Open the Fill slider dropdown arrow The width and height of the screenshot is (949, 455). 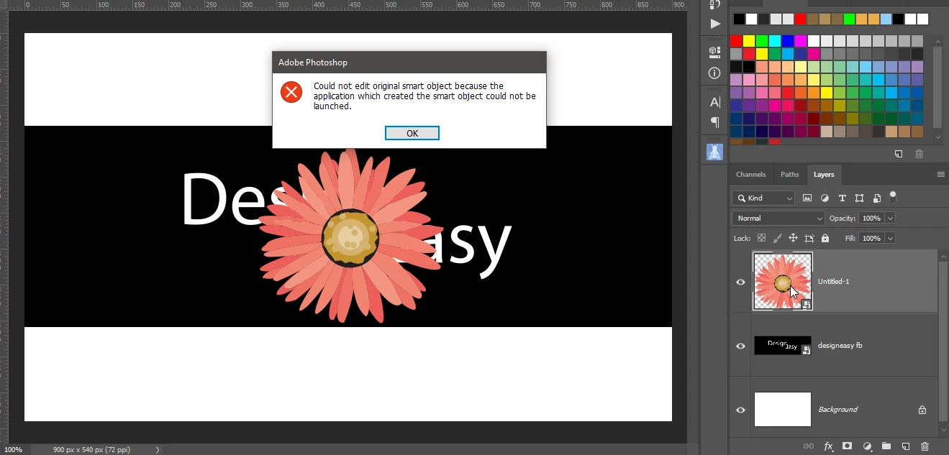point(891,238)
